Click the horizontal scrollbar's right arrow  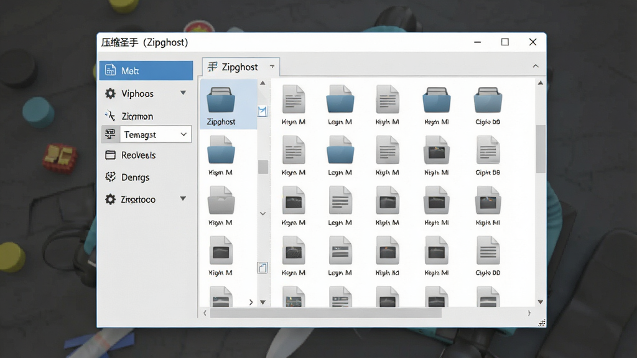click(x=529, y=313)
